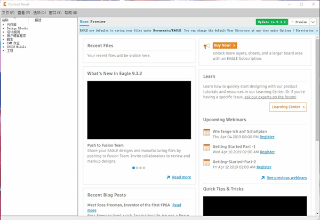
Task: Click Meet Ross Freeman blog post title
Action: click(129, 205)
